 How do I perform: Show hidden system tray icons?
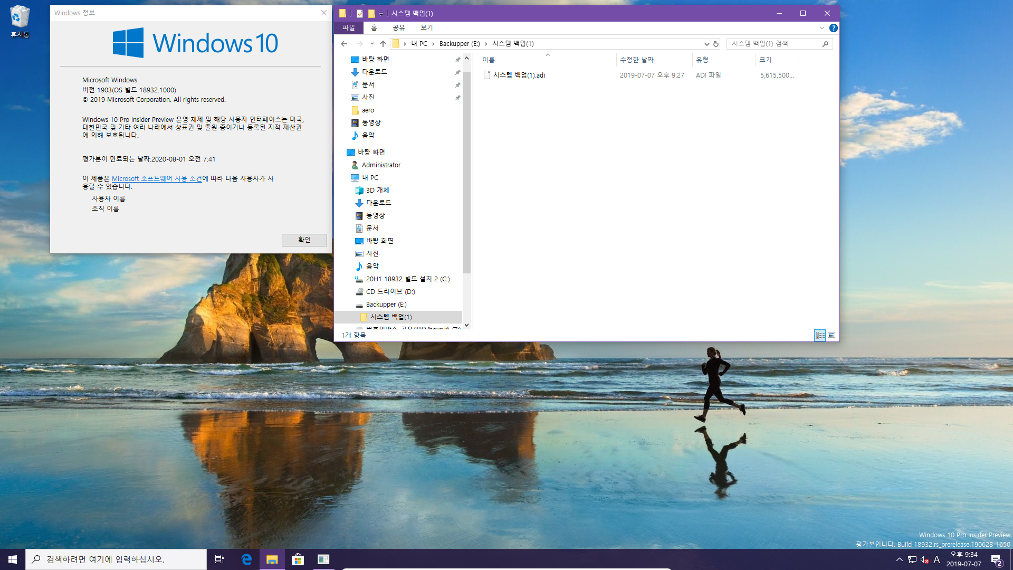point(900,559)
